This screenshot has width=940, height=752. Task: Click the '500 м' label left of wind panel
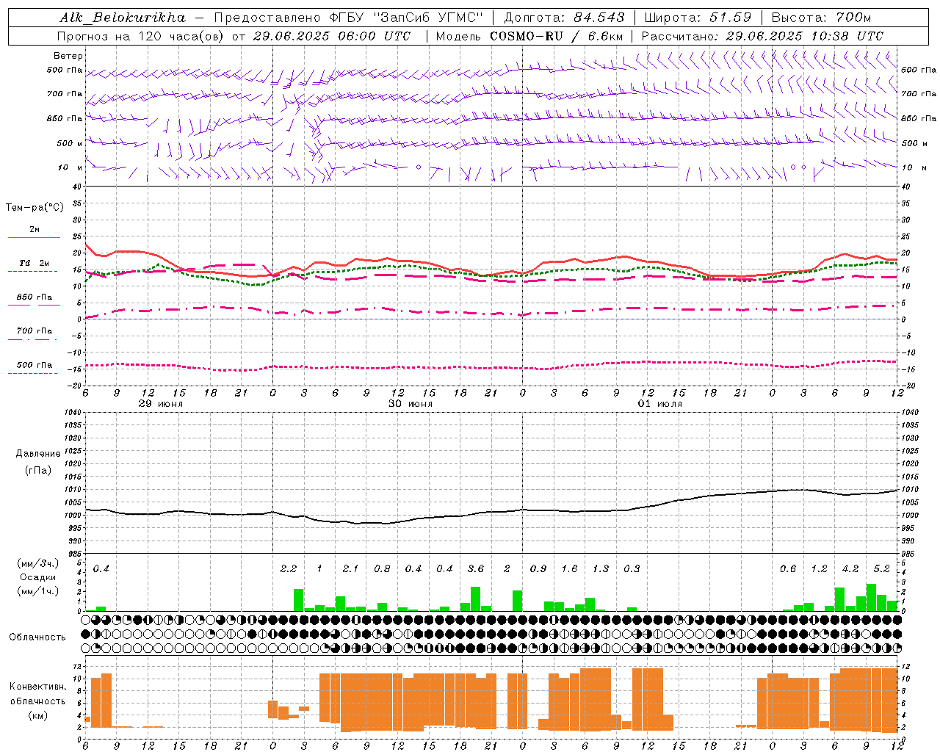pyautogui.click(x=70, y=143)
